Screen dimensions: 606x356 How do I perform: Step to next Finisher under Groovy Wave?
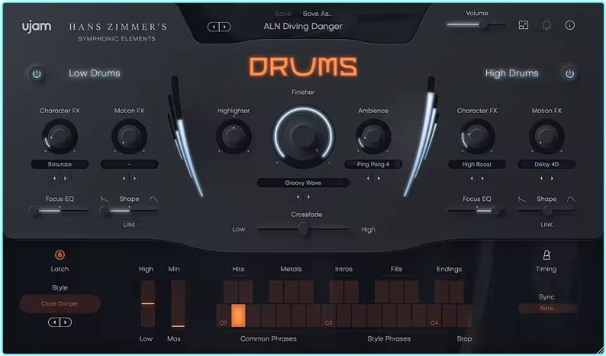point(309,197)
